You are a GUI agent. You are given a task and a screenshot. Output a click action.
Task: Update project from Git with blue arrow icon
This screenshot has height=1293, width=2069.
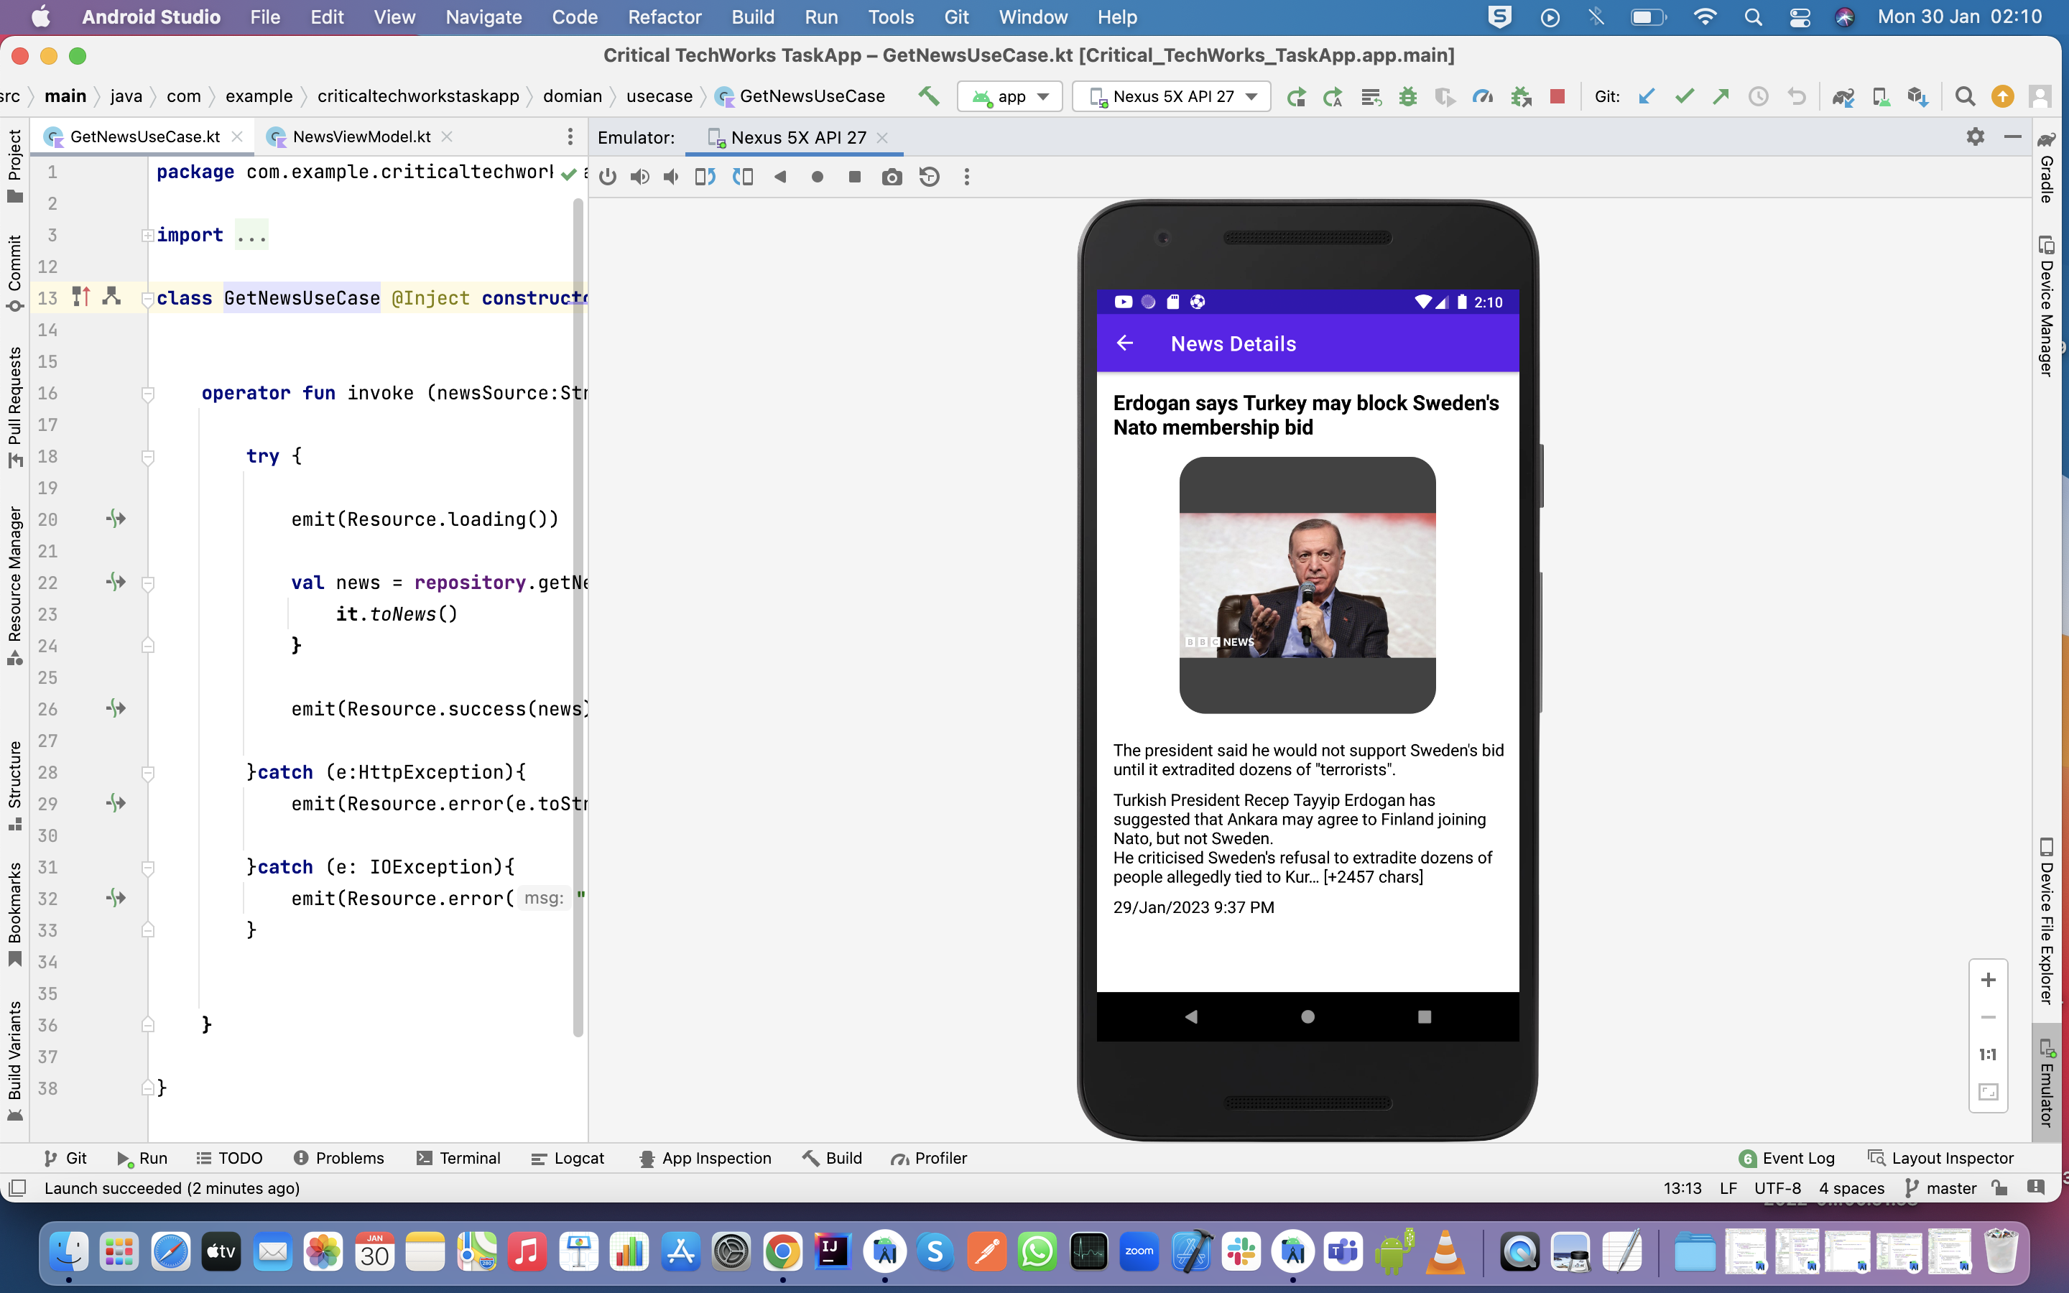click(x=1647, y=96)
